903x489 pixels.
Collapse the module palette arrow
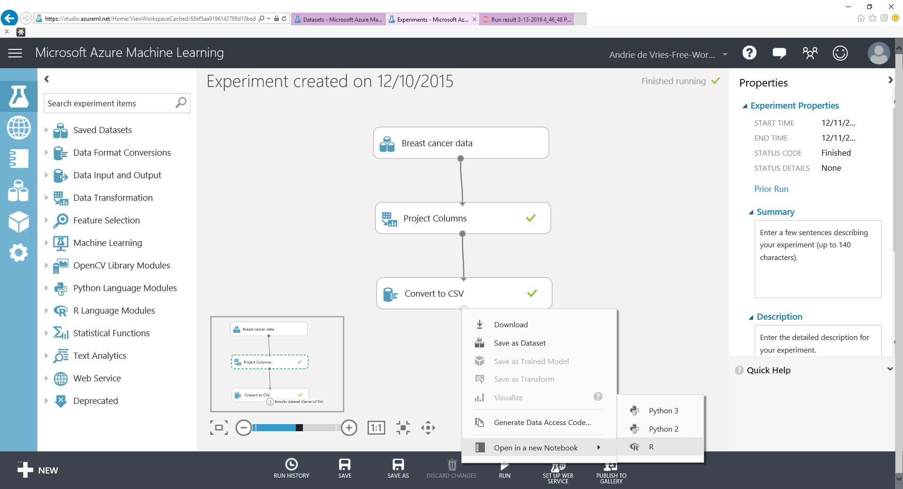(x=47, y=79)
